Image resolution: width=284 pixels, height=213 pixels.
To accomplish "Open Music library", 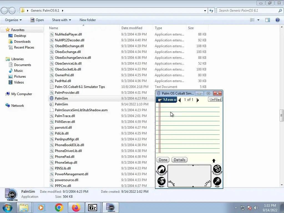I will coord(19,71).
